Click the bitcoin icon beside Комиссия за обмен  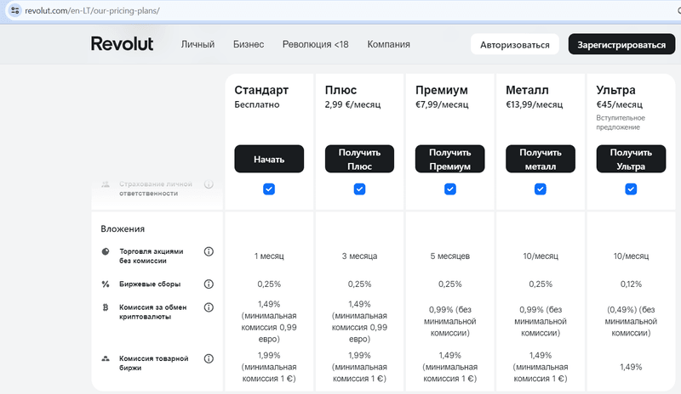[x=106, y=307]
